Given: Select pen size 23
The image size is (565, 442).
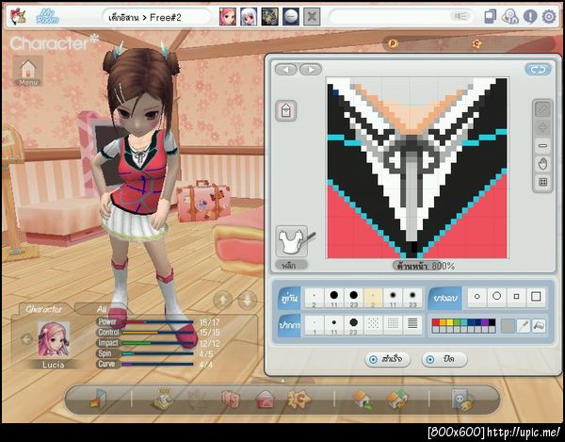Looking at the screenshot, I should (353, 325).
